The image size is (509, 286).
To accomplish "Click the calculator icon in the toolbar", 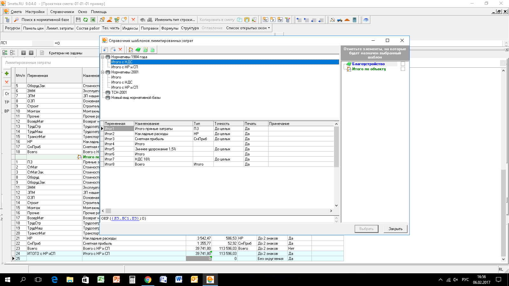I will click(354, 20).
